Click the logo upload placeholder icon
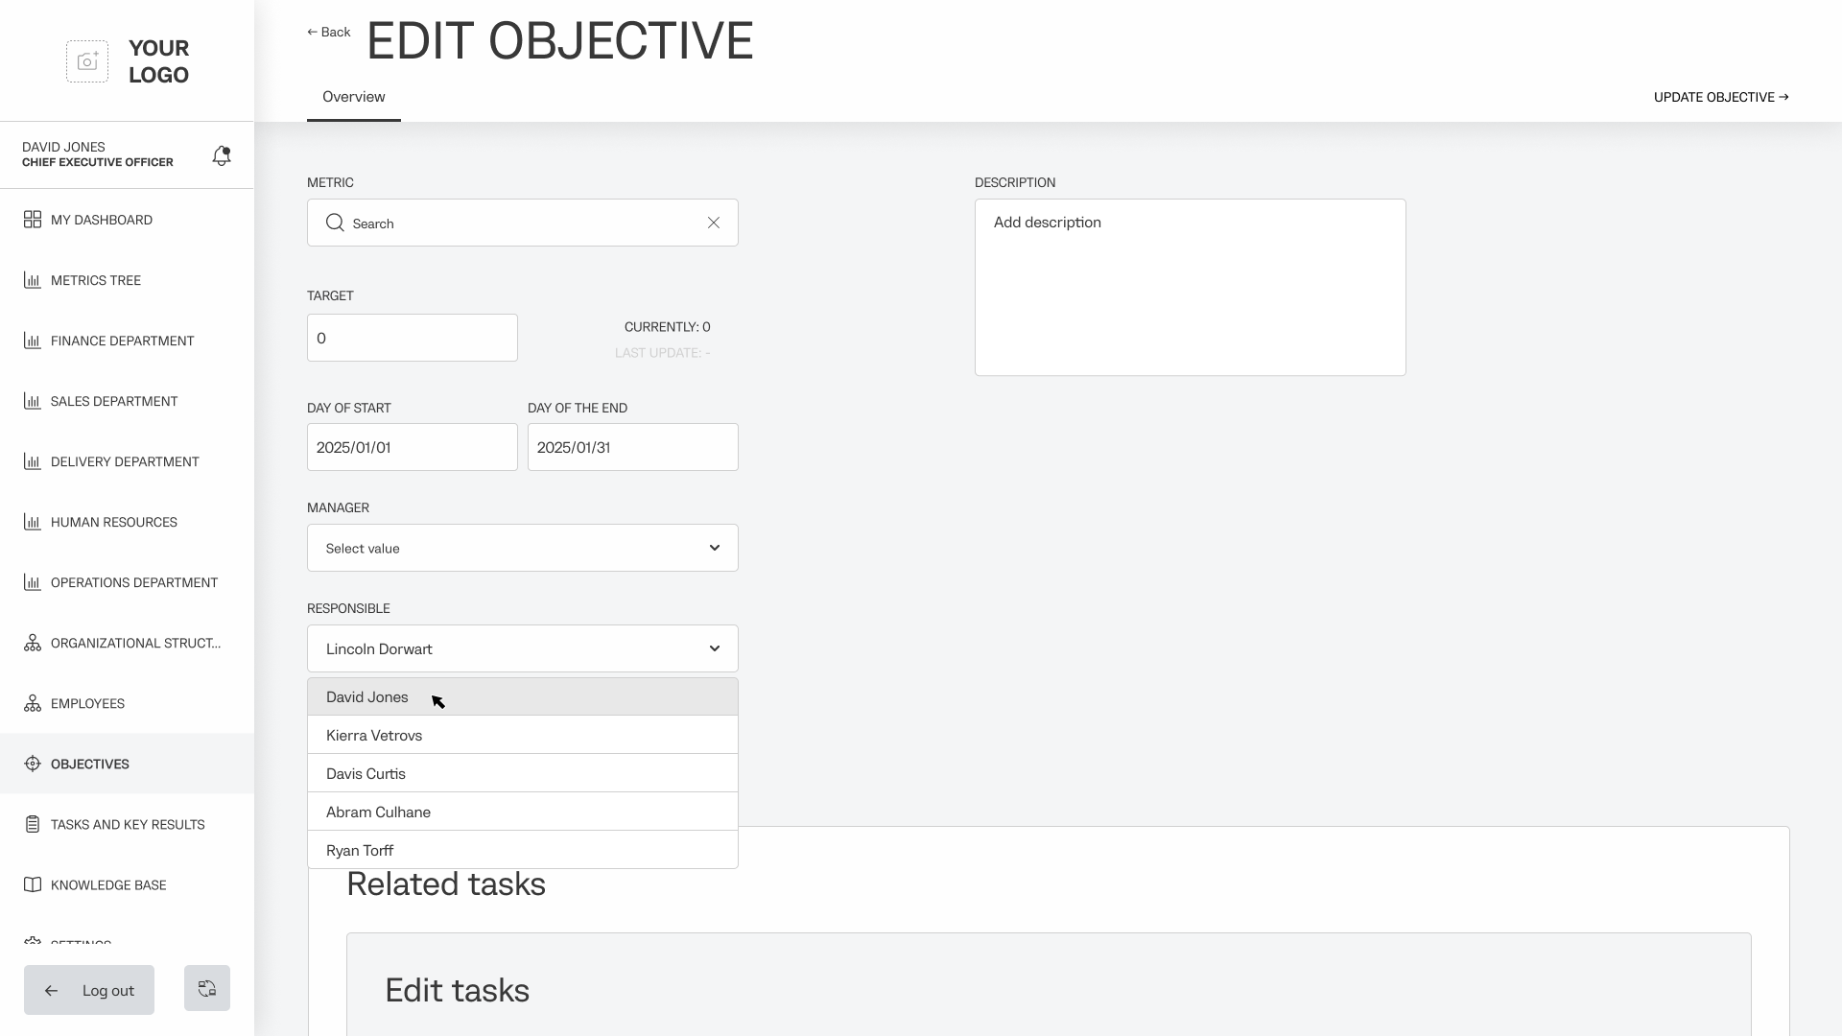Image resolution: width=1842 pixels, height=1036 pixels. (x=87, y=61)
